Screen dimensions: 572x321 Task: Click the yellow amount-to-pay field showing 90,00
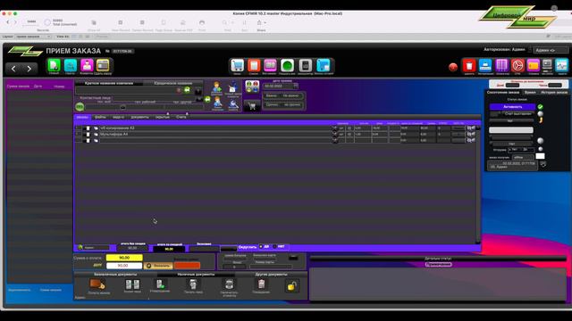click(x=124, y=258)
